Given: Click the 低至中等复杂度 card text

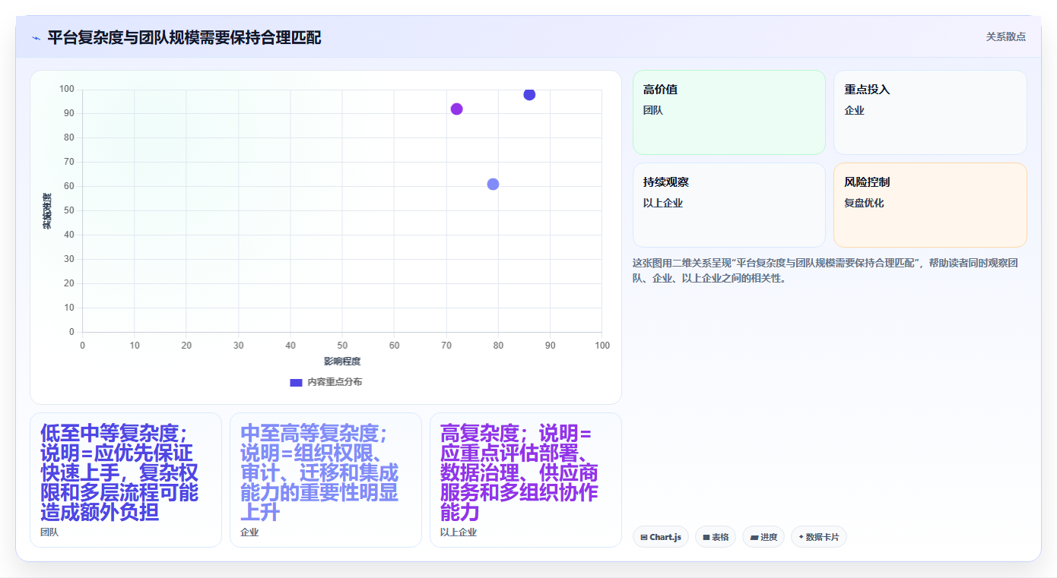Looking at the screenshot, I should 119,472.
